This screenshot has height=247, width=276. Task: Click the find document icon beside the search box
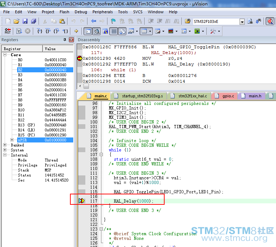(x=250, y=21)
